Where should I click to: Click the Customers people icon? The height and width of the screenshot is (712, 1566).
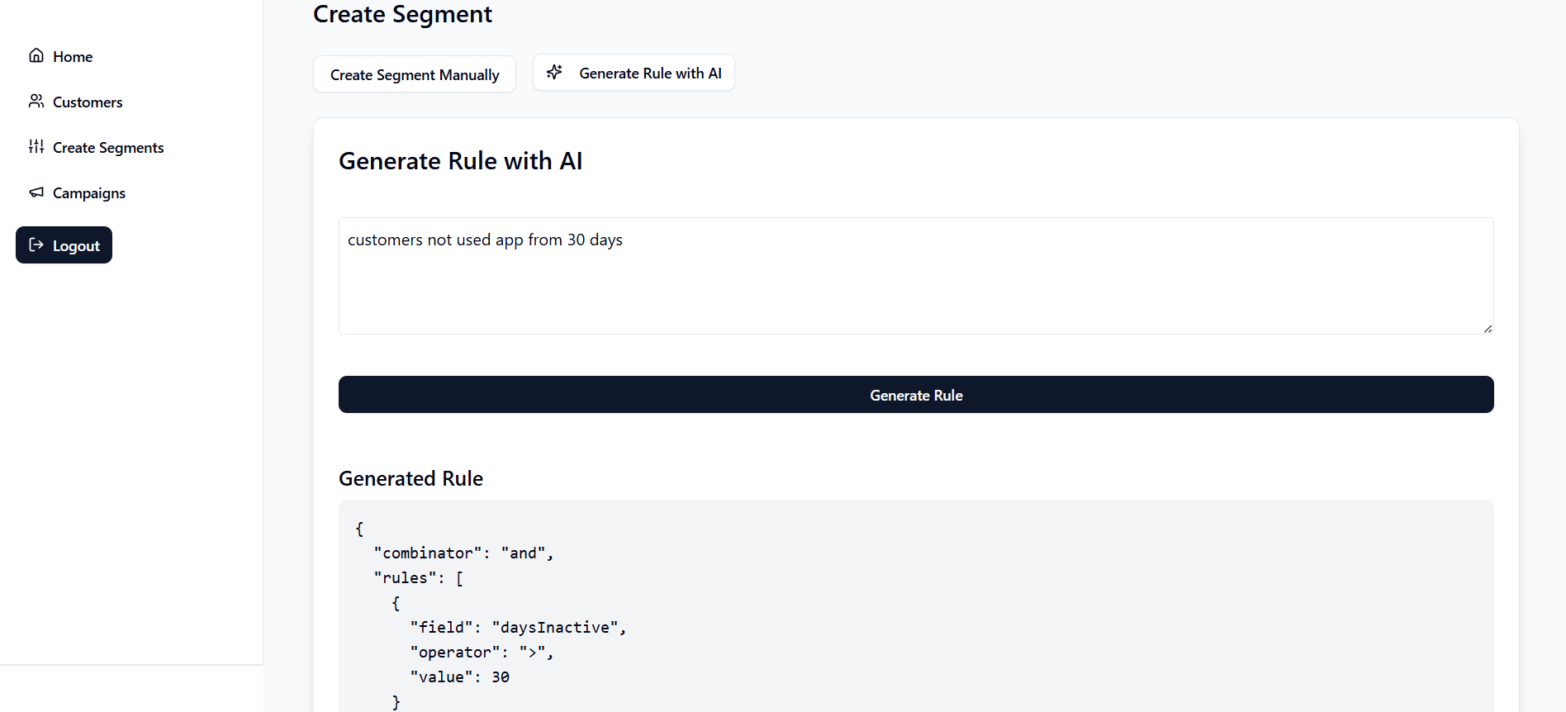point(36,101)
